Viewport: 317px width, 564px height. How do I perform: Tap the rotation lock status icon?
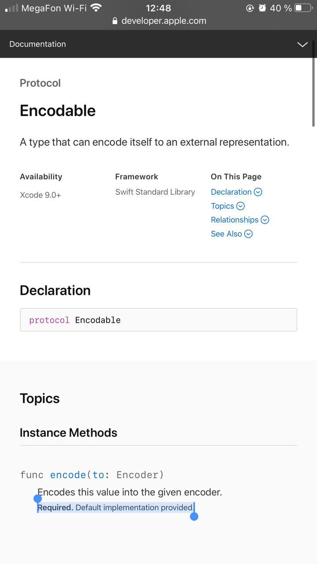[250, 8]
